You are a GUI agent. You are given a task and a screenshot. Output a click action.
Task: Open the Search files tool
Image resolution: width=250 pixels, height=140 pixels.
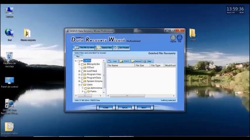point(104,47)
